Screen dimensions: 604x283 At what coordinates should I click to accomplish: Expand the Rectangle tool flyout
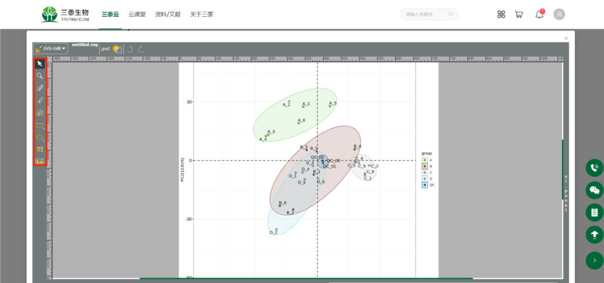[x=40, y=125]
